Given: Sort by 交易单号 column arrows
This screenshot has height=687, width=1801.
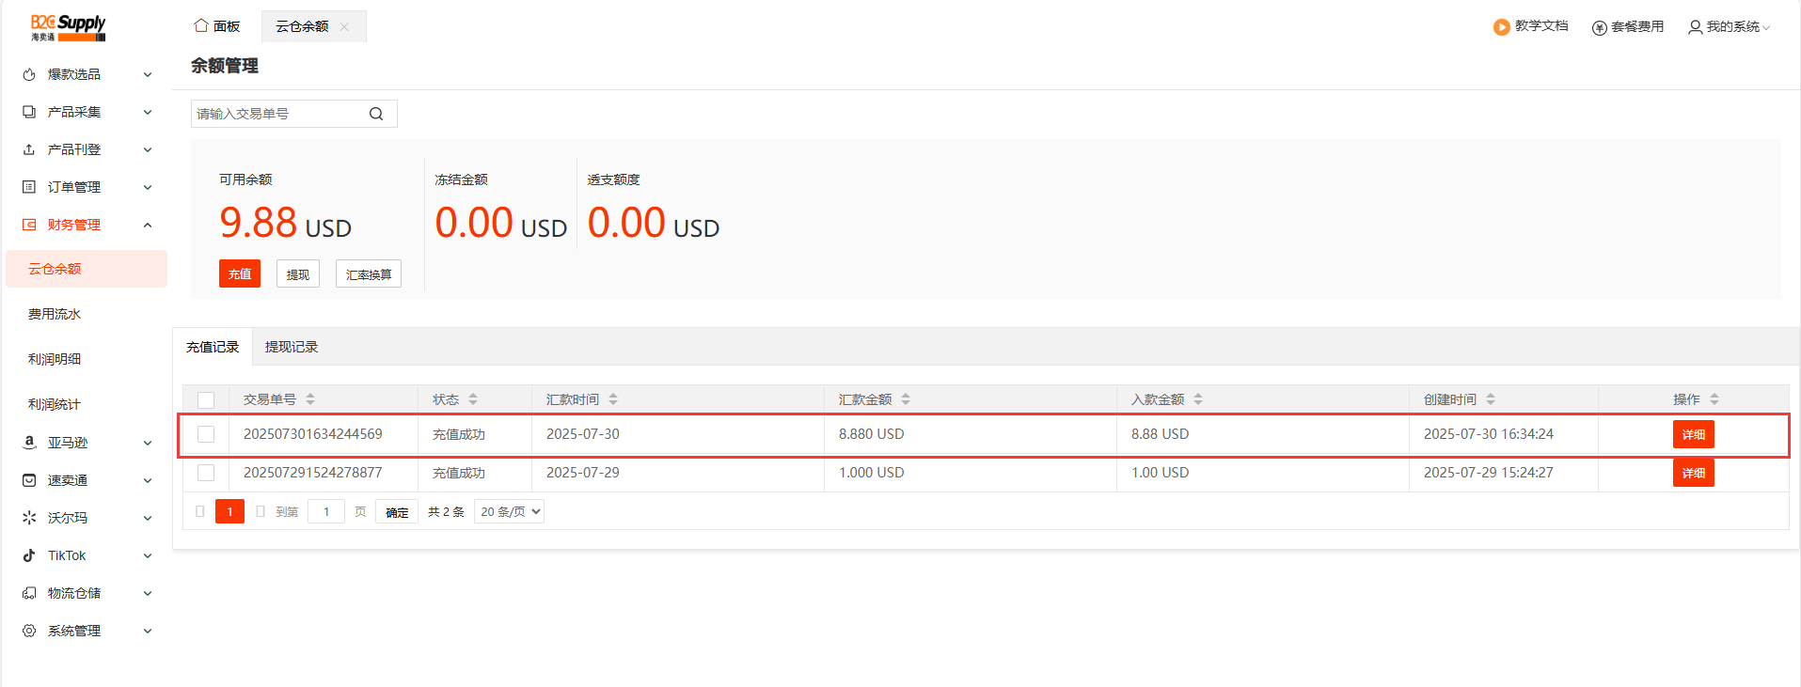Looking at the screenshot, I should click(x=310, y=399).
